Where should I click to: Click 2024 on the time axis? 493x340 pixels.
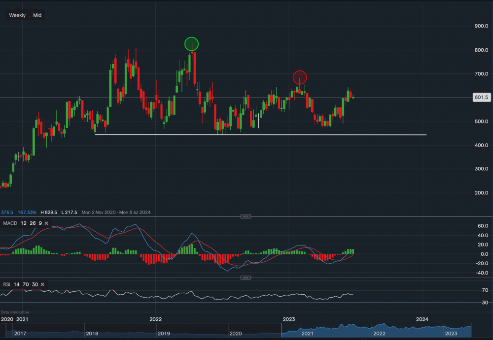coord(422,319)
